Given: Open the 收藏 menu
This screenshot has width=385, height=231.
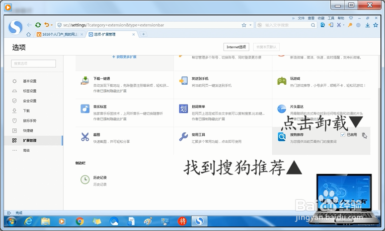Looking at the screenshot, I should click(x=321, y=18).
